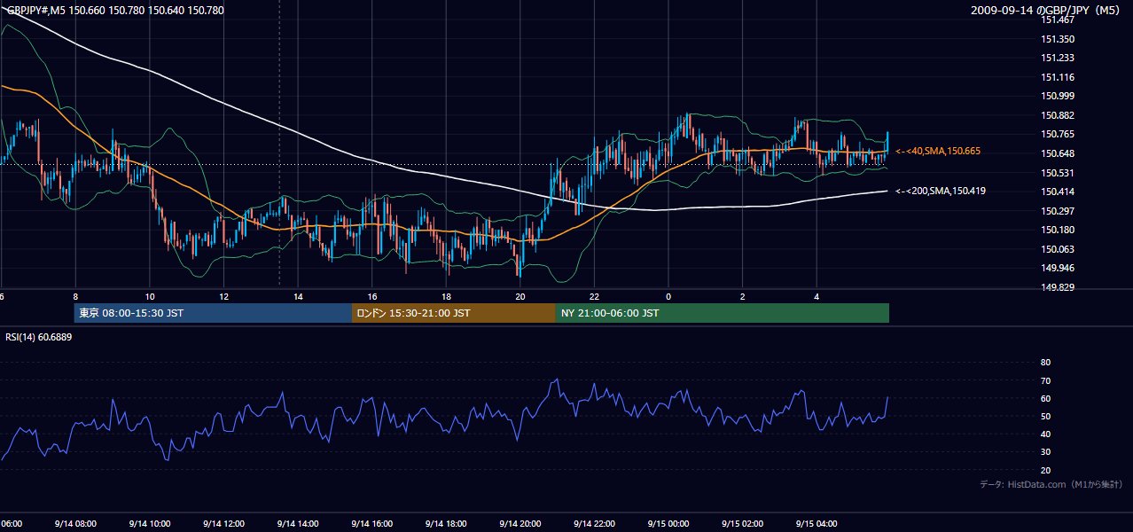Click the 150.882 price axis label
The height and width of the screenshot is (532, 1133).
[x=1058, y=115]
